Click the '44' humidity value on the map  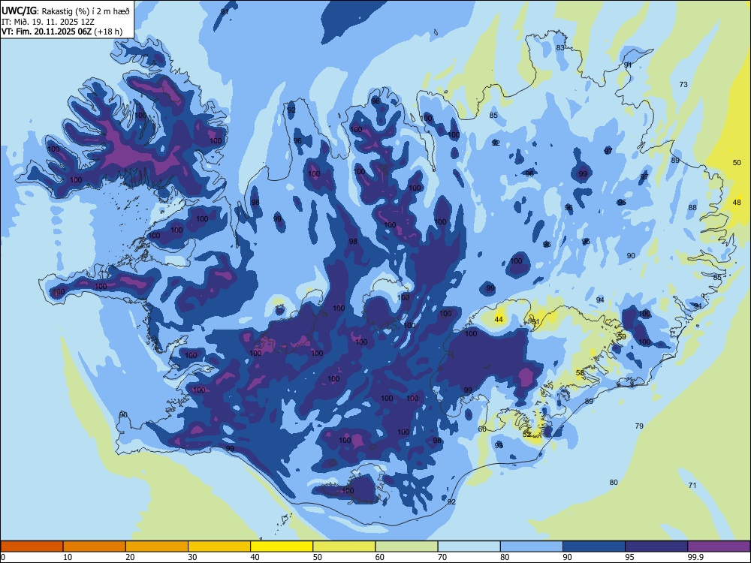[x=499, y=319]
